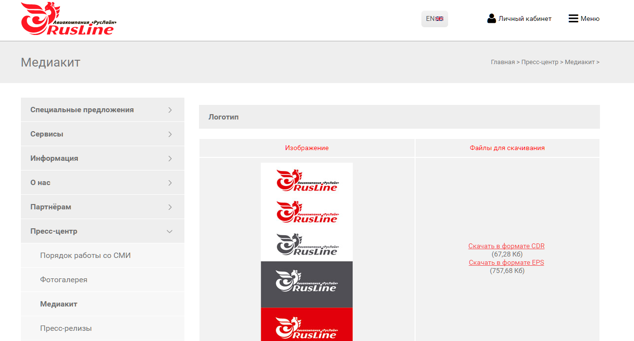Image resolution: width=634 pixels, height=341 pixels.
Task: Collapse the Пресс-центр section chevron
Action: (x=170, y=231)
